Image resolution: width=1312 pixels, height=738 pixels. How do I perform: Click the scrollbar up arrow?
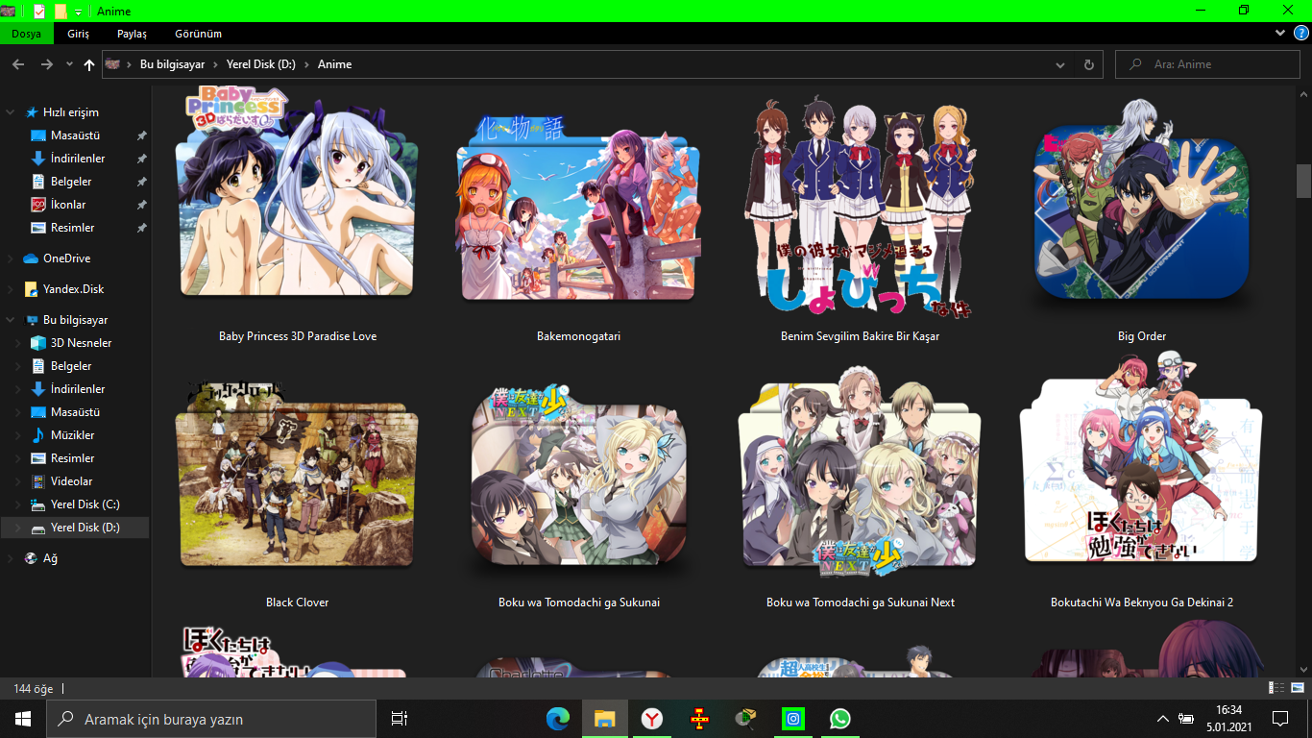[1303, 93]
